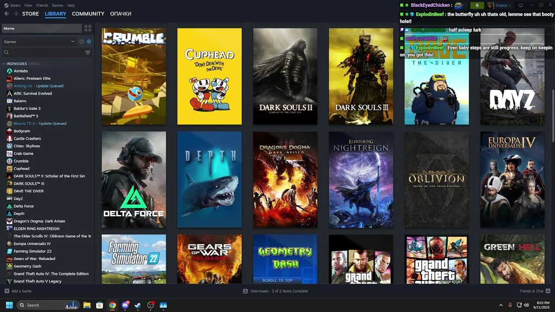Screen dimensions: 555x312
Task: Select Baldur's Gate 3 in list
Action: [27, 108]
